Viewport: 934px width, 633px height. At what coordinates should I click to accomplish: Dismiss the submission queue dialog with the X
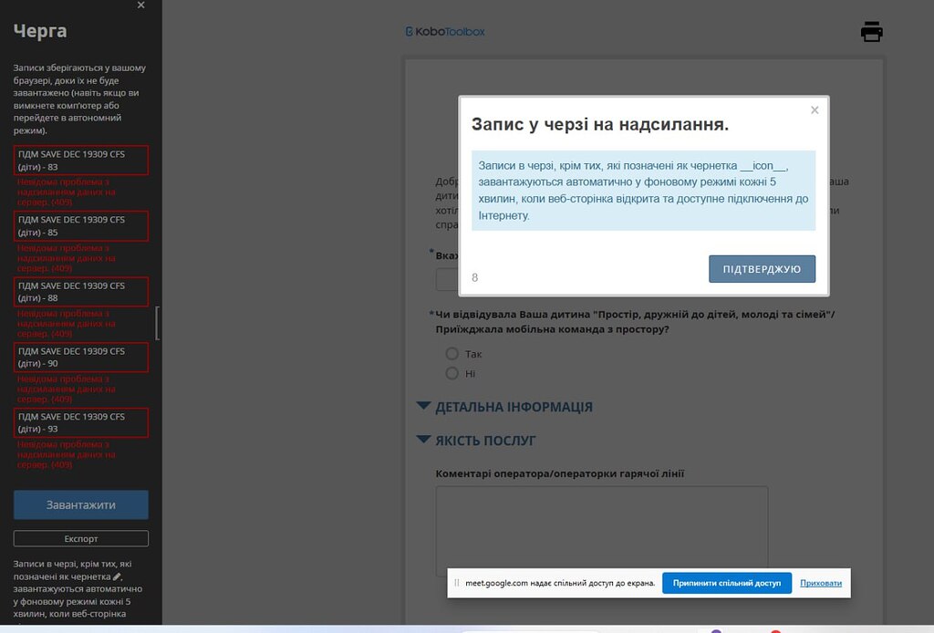click(815, 109)
